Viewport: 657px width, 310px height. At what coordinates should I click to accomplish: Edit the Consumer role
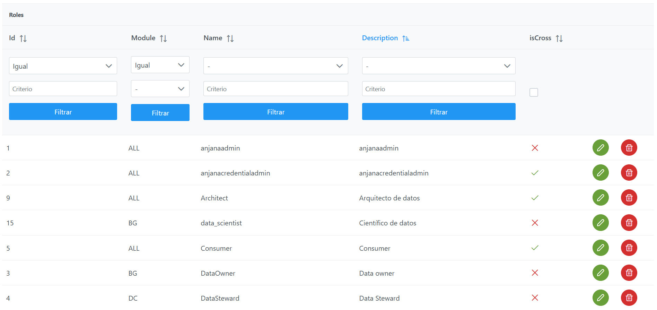pyautogui.click(x=600, y=248)
